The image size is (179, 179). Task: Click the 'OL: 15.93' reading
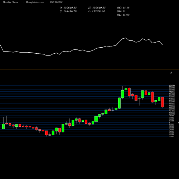click(x=123, y=15)
